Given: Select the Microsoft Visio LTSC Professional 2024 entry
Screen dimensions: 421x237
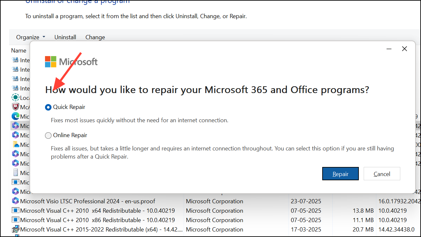Looking at the screenshot, I should 87,201.
